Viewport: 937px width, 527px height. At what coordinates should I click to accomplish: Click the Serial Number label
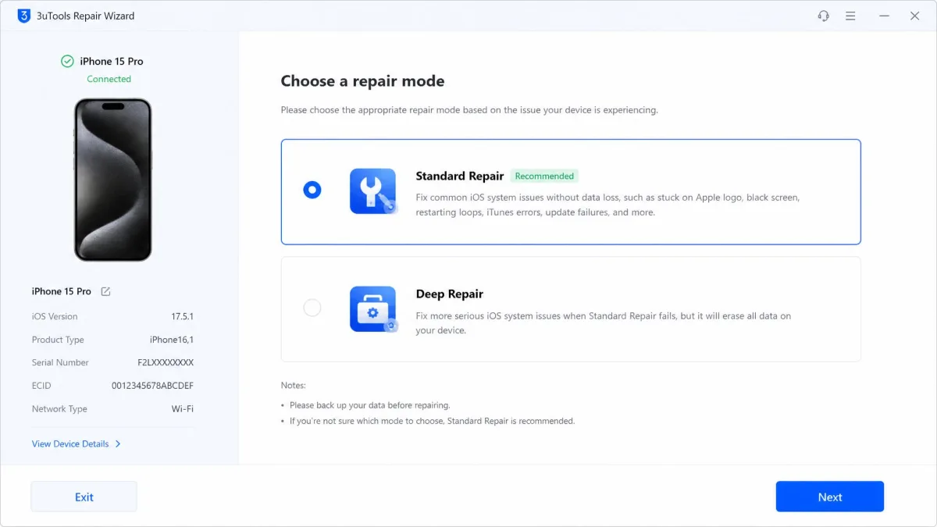tap(60, 362)
